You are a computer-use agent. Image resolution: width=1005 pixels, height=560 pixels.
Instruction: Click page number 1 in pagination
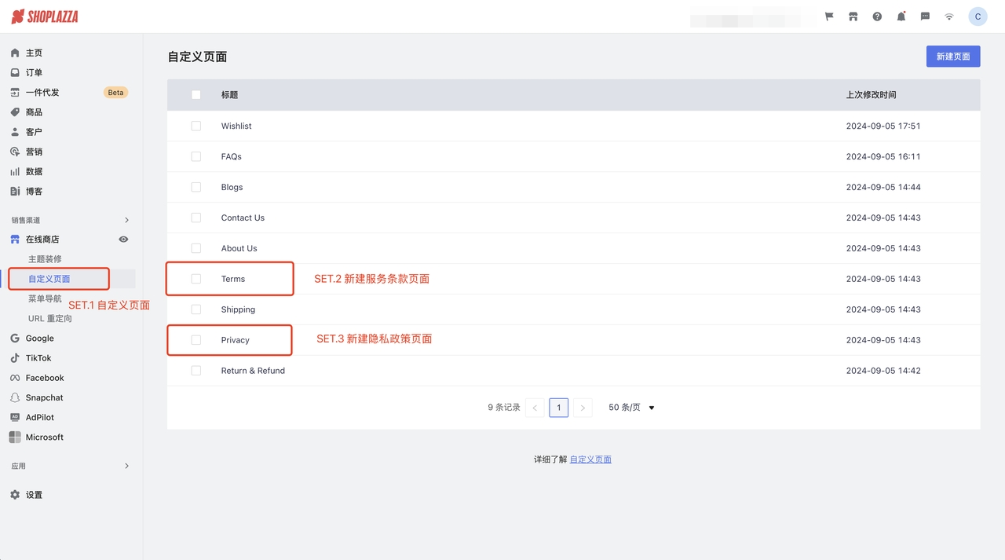[558, 408]
